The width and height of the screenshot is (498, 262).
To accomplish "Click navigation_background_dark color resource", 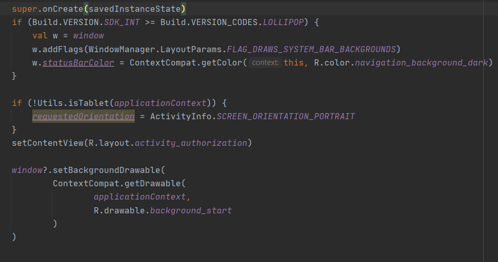I will tap(421, 62).
